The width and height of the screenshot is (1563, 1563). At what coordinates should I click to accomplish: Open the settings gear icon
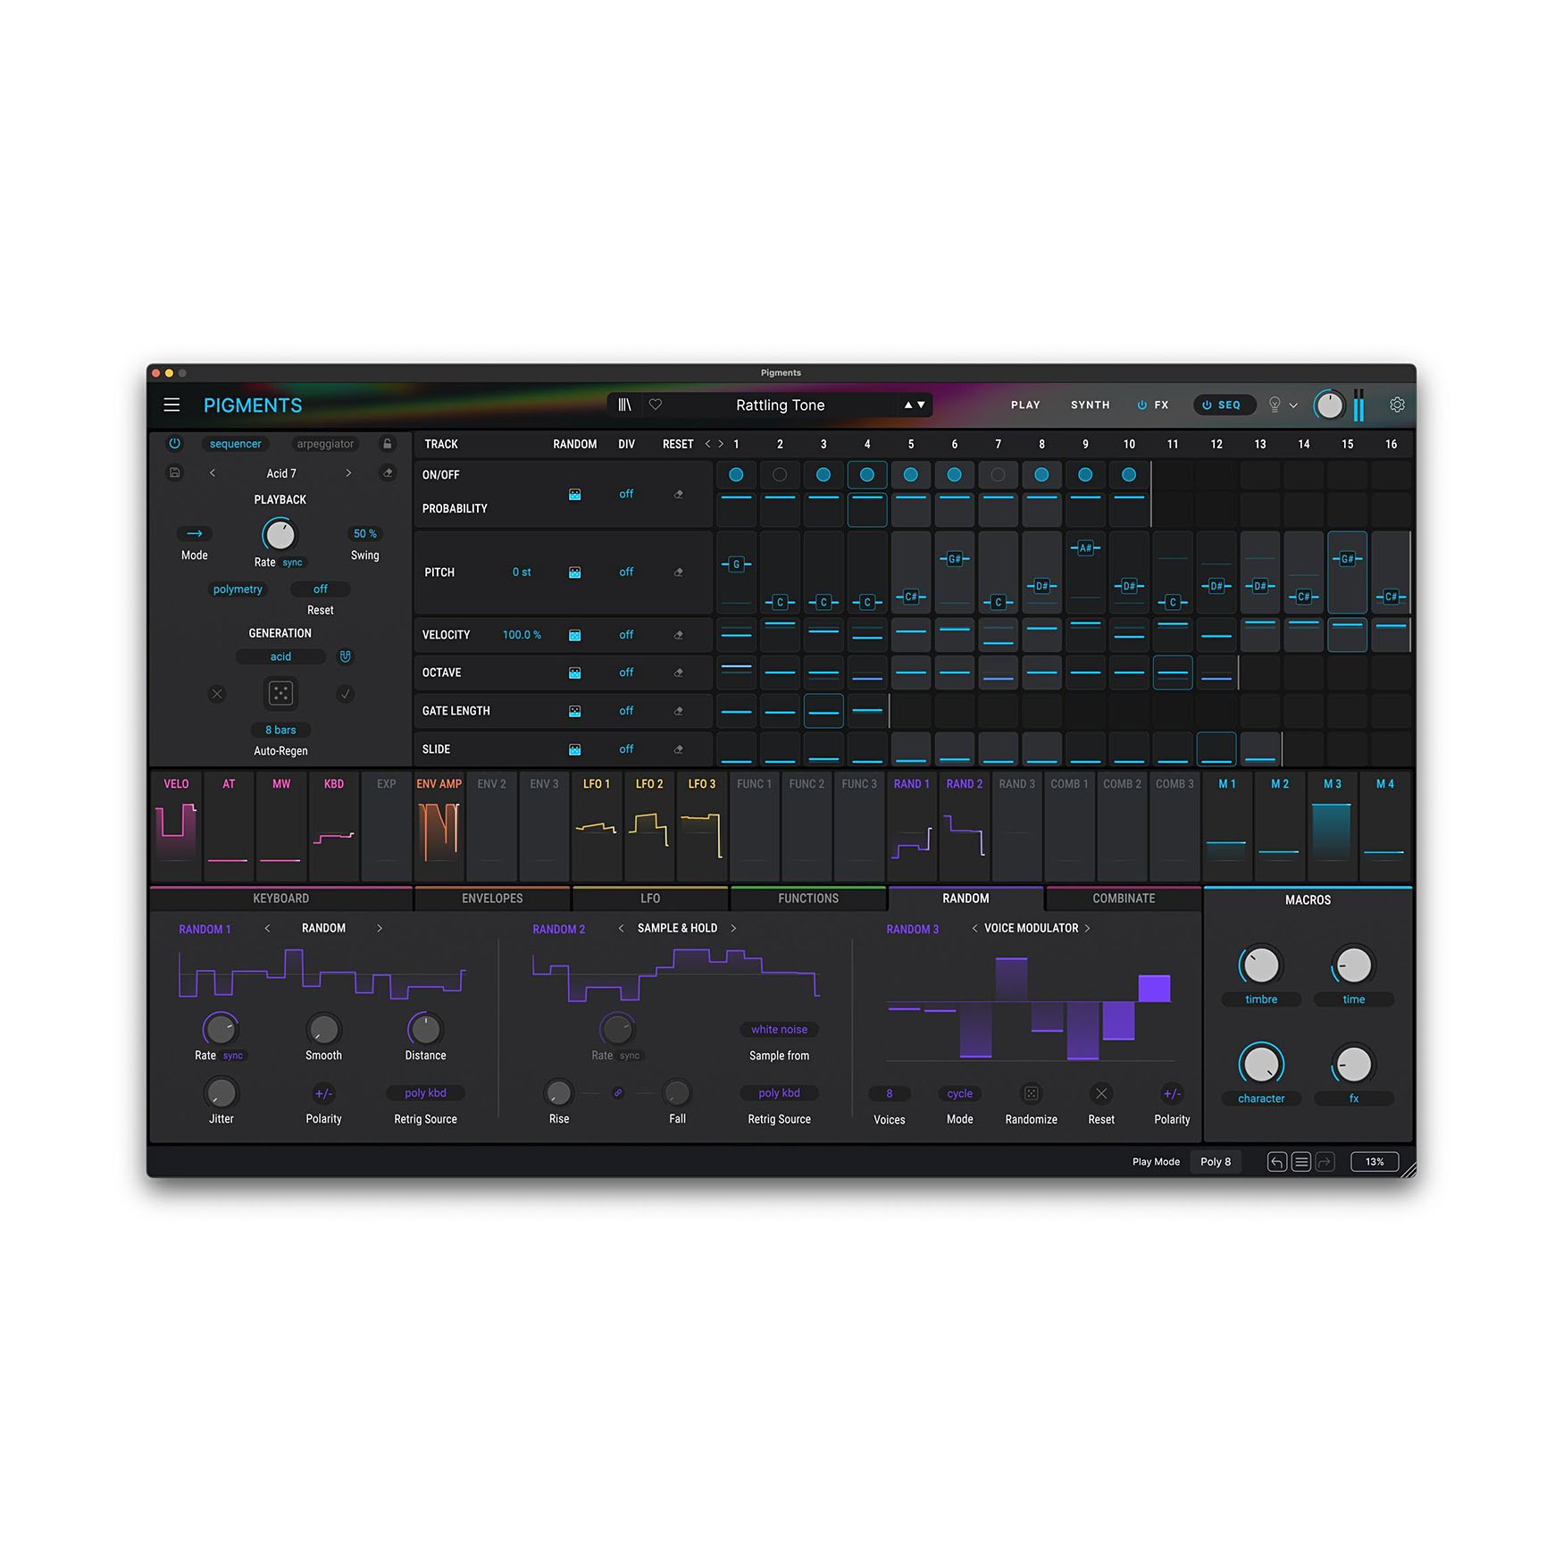click(x=1397, y=405)
